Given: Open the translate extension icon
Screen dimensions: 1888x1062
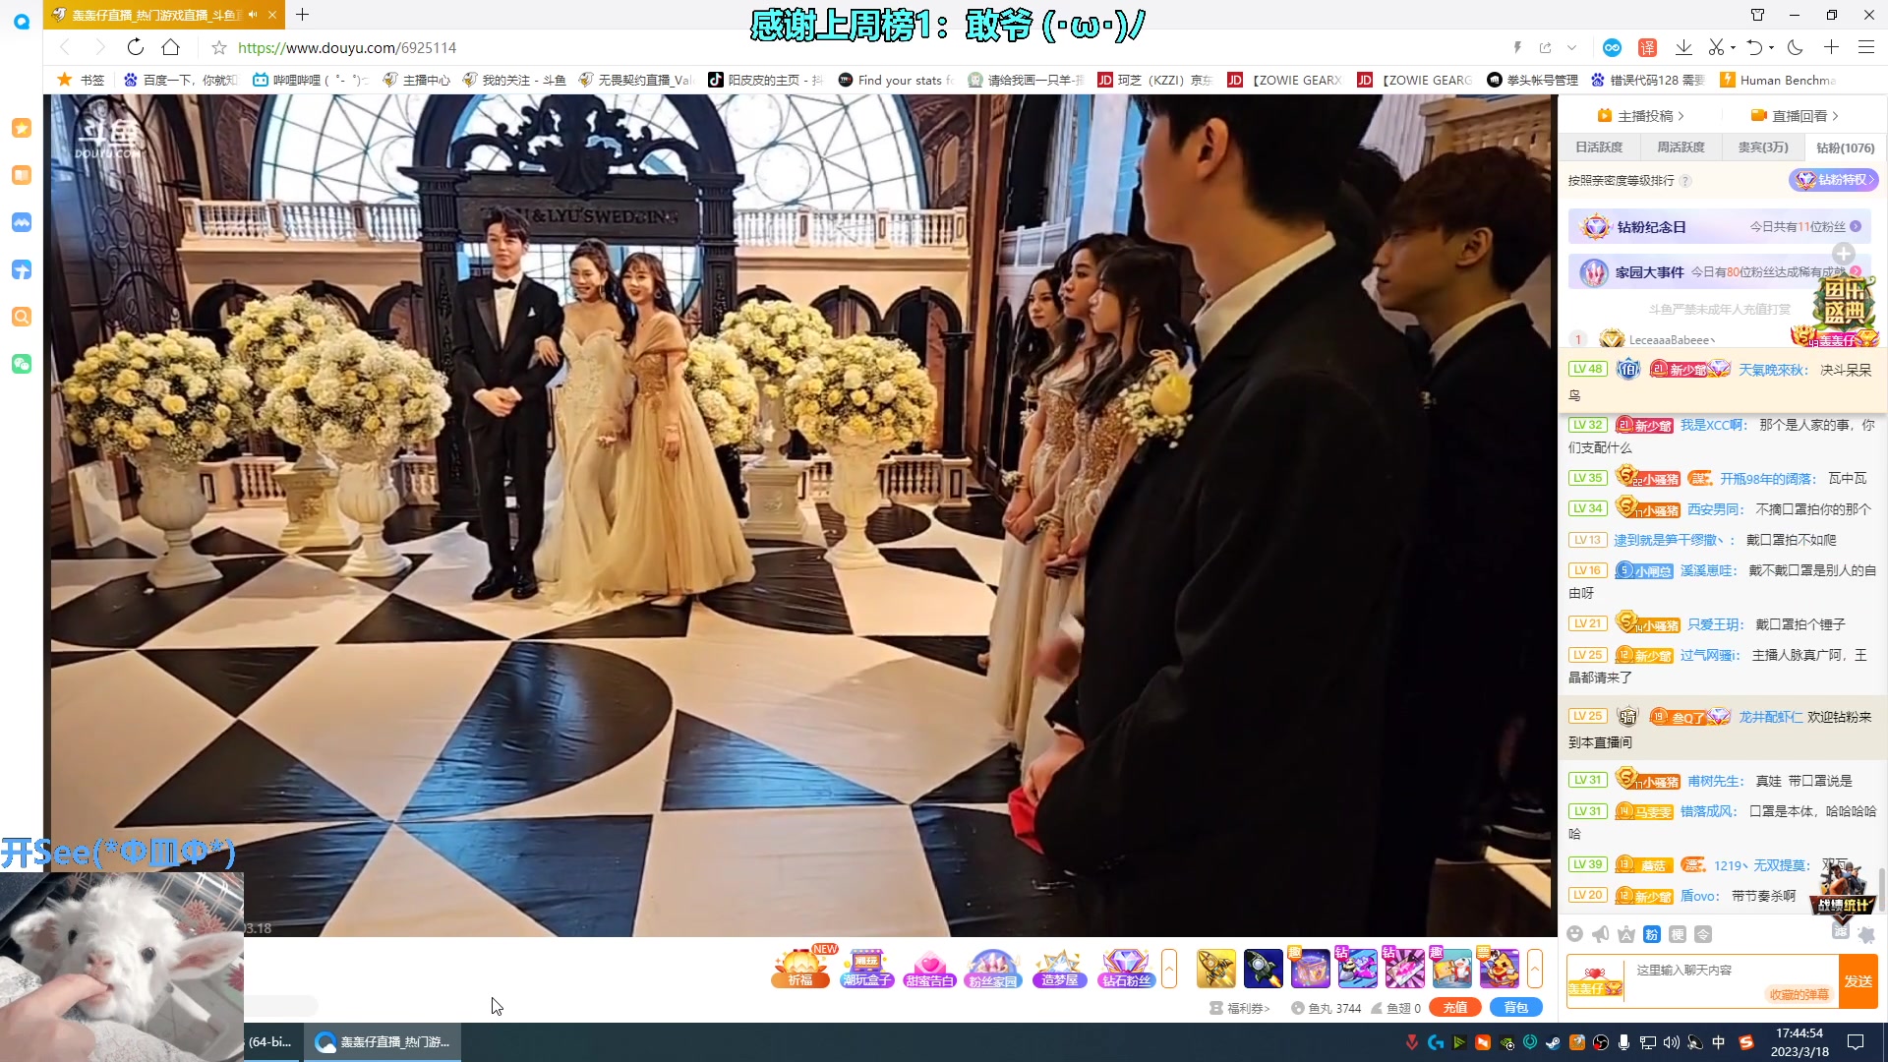Looking at the screenshot, I should [1647, 47].
